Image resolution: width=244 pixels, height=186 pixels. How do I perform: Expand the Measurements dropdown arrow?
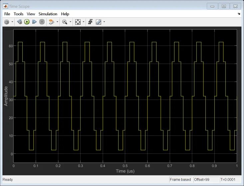[104, 22]
